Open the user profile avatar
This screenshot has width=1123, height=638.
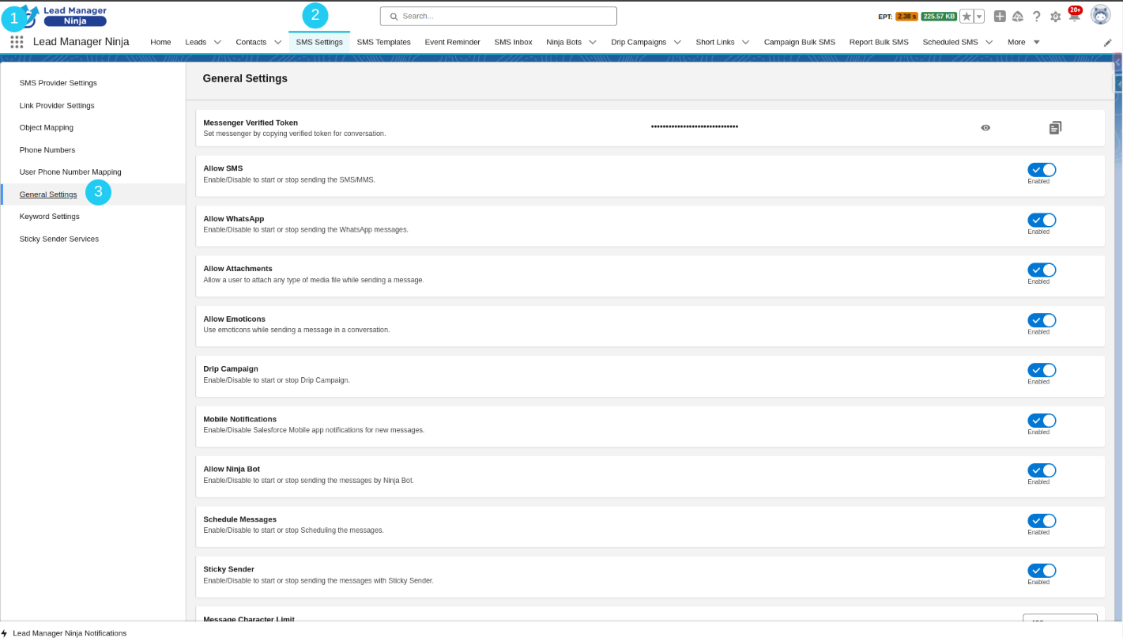[x=1101, y=15]
